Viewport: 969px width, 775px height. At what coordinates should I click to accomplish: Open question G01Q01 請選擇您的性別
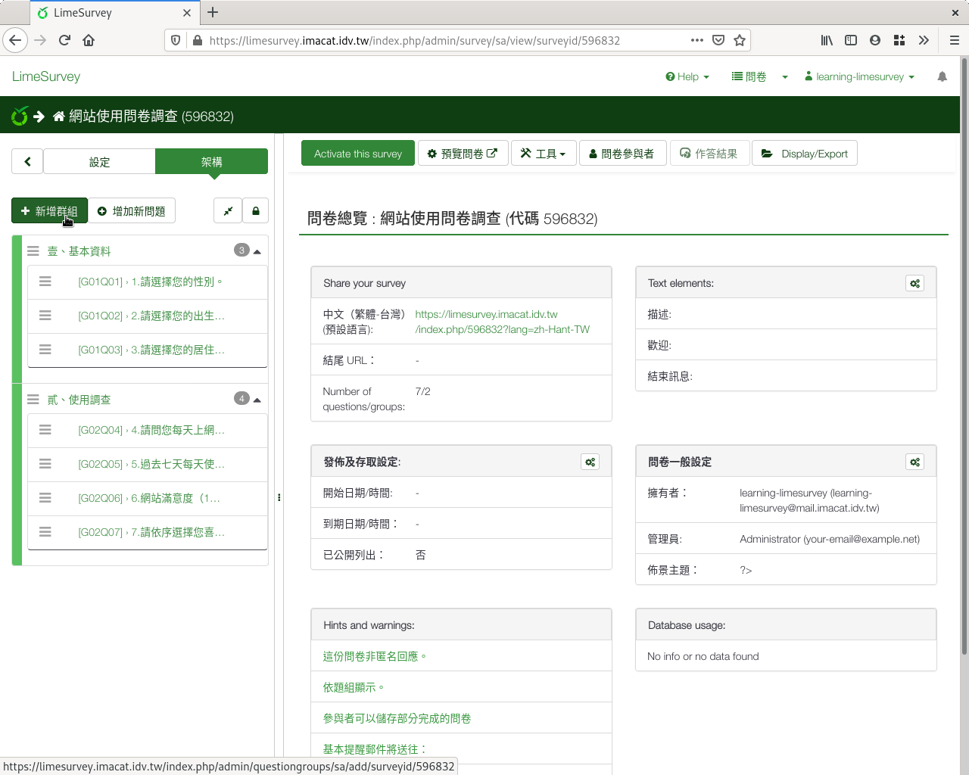(x=151, y=282)
